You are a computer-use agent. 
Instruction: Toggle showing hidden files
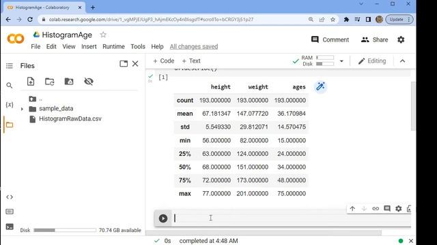(89, 82)
